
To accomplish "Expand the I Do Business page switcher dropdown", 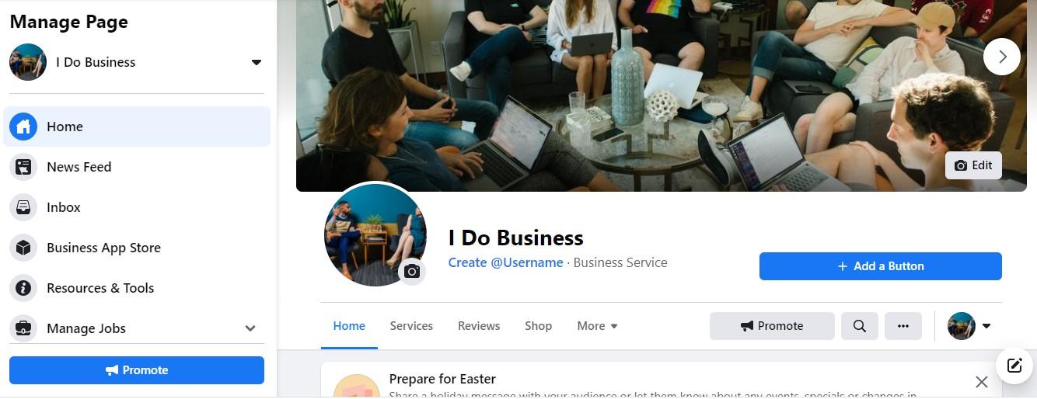I will click(257, 62).
